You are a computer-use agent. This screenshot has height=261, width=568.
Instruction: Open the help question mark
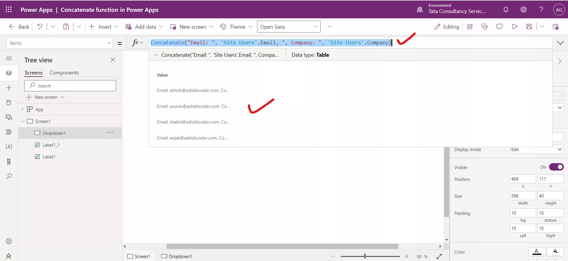541,9
